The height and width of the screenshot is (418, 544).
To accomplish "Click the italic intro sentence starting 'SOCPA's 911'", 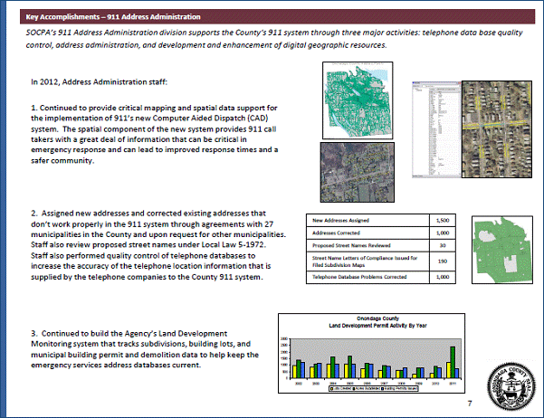I will 274,39.
